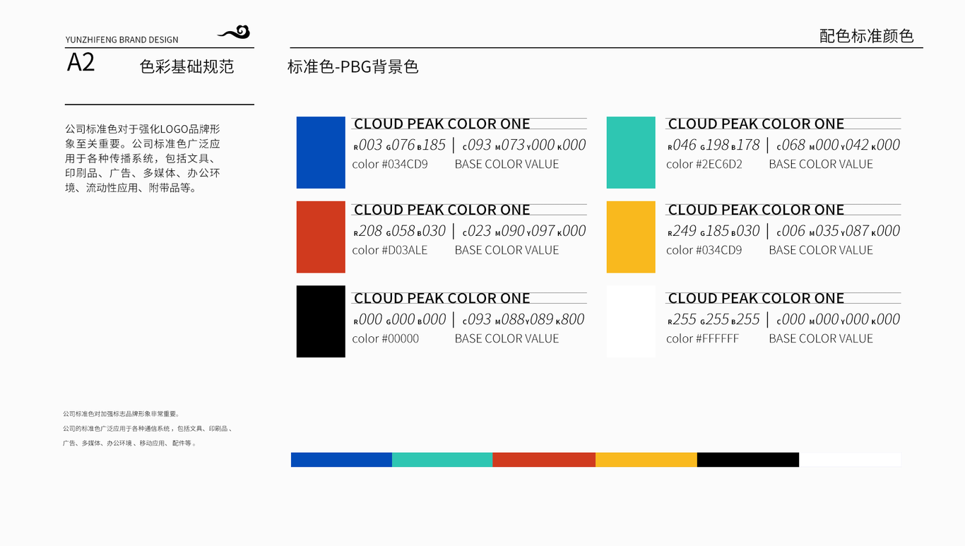965x546 pixels.
Task: Click the 'CLOUD PEAK COLOR ONE' heading beside teal swatch
Action: [756, 124]
